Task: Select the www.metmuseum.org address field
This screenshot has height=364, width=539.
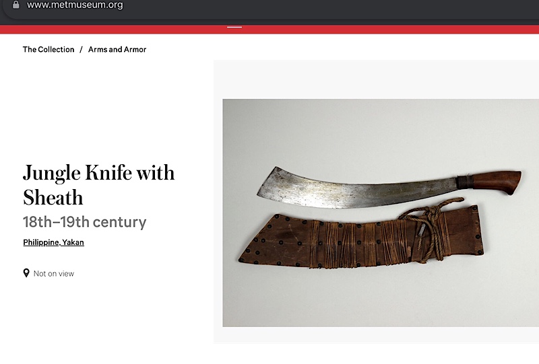Action: coord(75,5)
